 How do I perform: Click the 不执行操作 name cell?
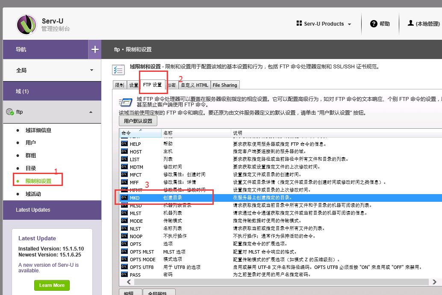(175, 236)
